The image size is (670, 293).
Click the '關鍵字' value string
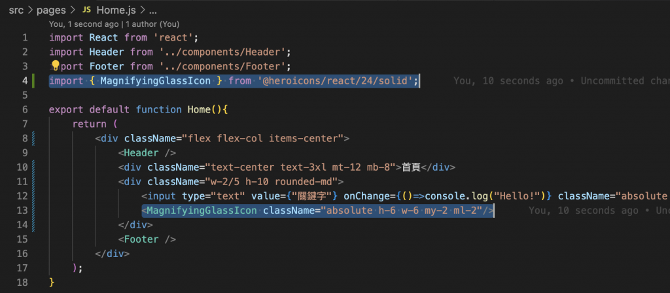[312, 196]
